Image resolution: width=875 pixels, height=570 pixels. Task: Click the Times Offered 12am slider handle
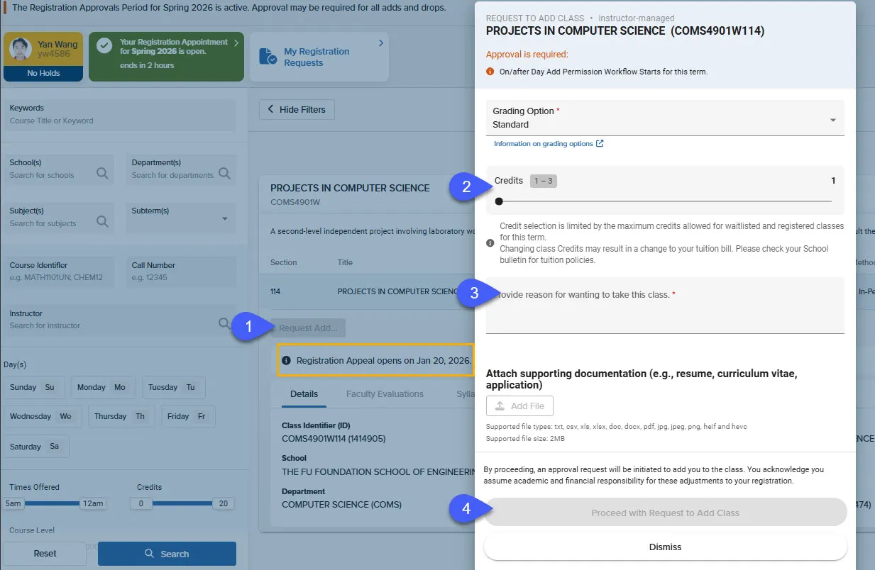(x=93, y=503)
